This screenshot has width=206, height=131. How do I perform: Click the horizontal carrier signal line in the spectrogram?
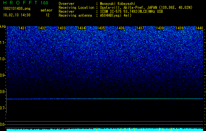pyautogui.click(x=105, y=99)
